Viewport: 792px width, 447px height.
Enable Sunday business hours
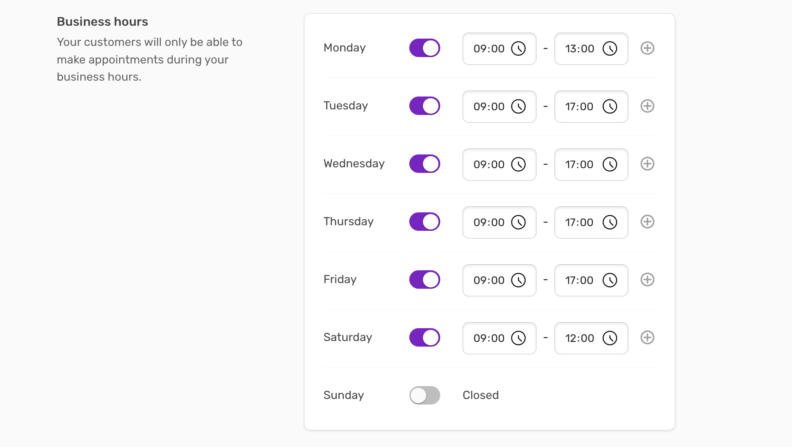tap(425, 396)
